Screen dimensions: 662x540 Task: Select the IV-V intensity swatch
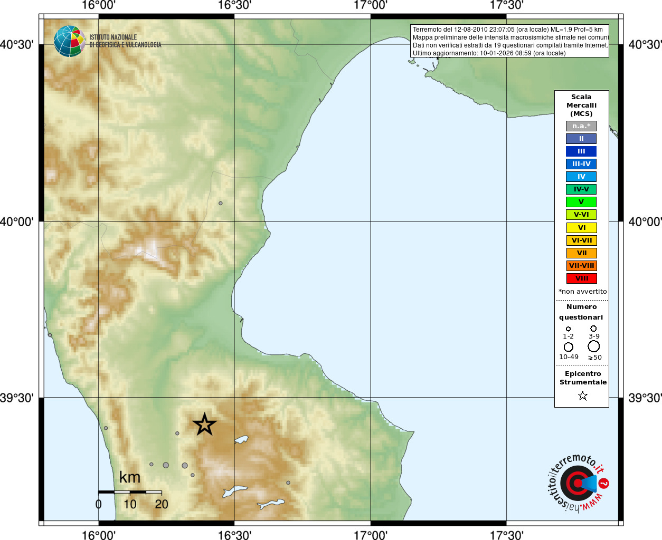(x=581, y=189)
